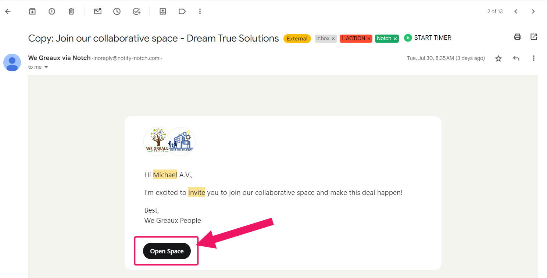This screenshot has width=547, height=278.
Task: Go to the next email
Action: click(x=533, y=11)
